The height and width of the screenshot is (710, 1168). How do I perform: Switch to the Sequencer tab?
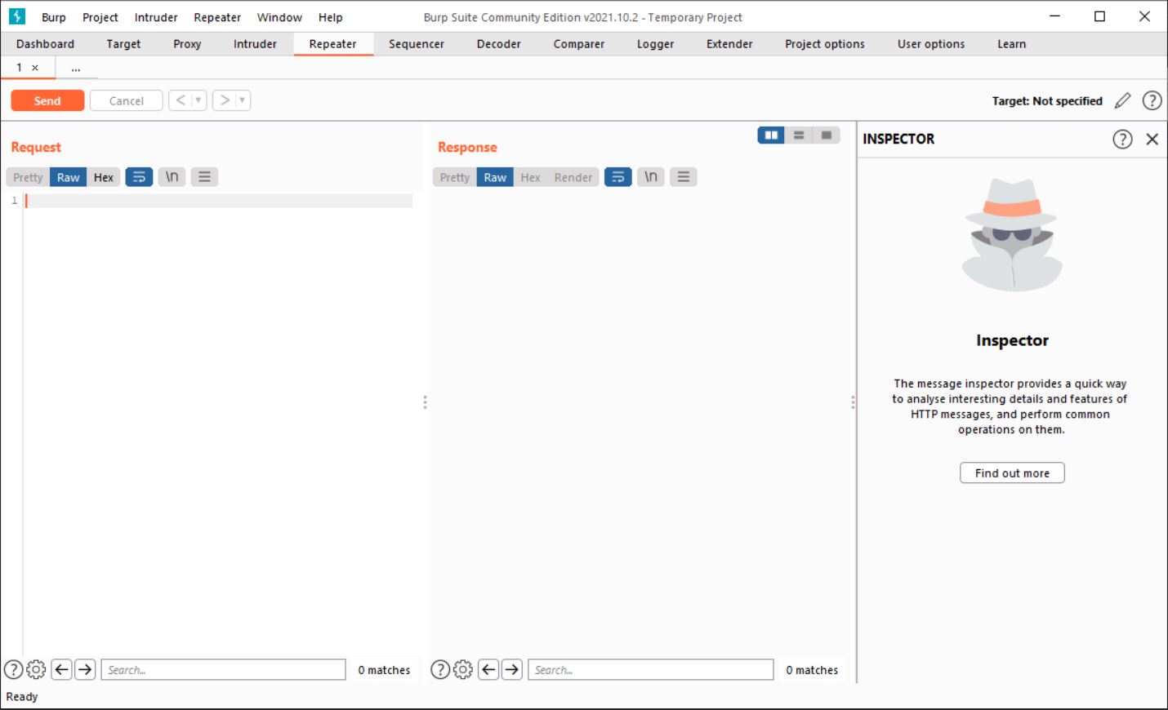point(417,44)
